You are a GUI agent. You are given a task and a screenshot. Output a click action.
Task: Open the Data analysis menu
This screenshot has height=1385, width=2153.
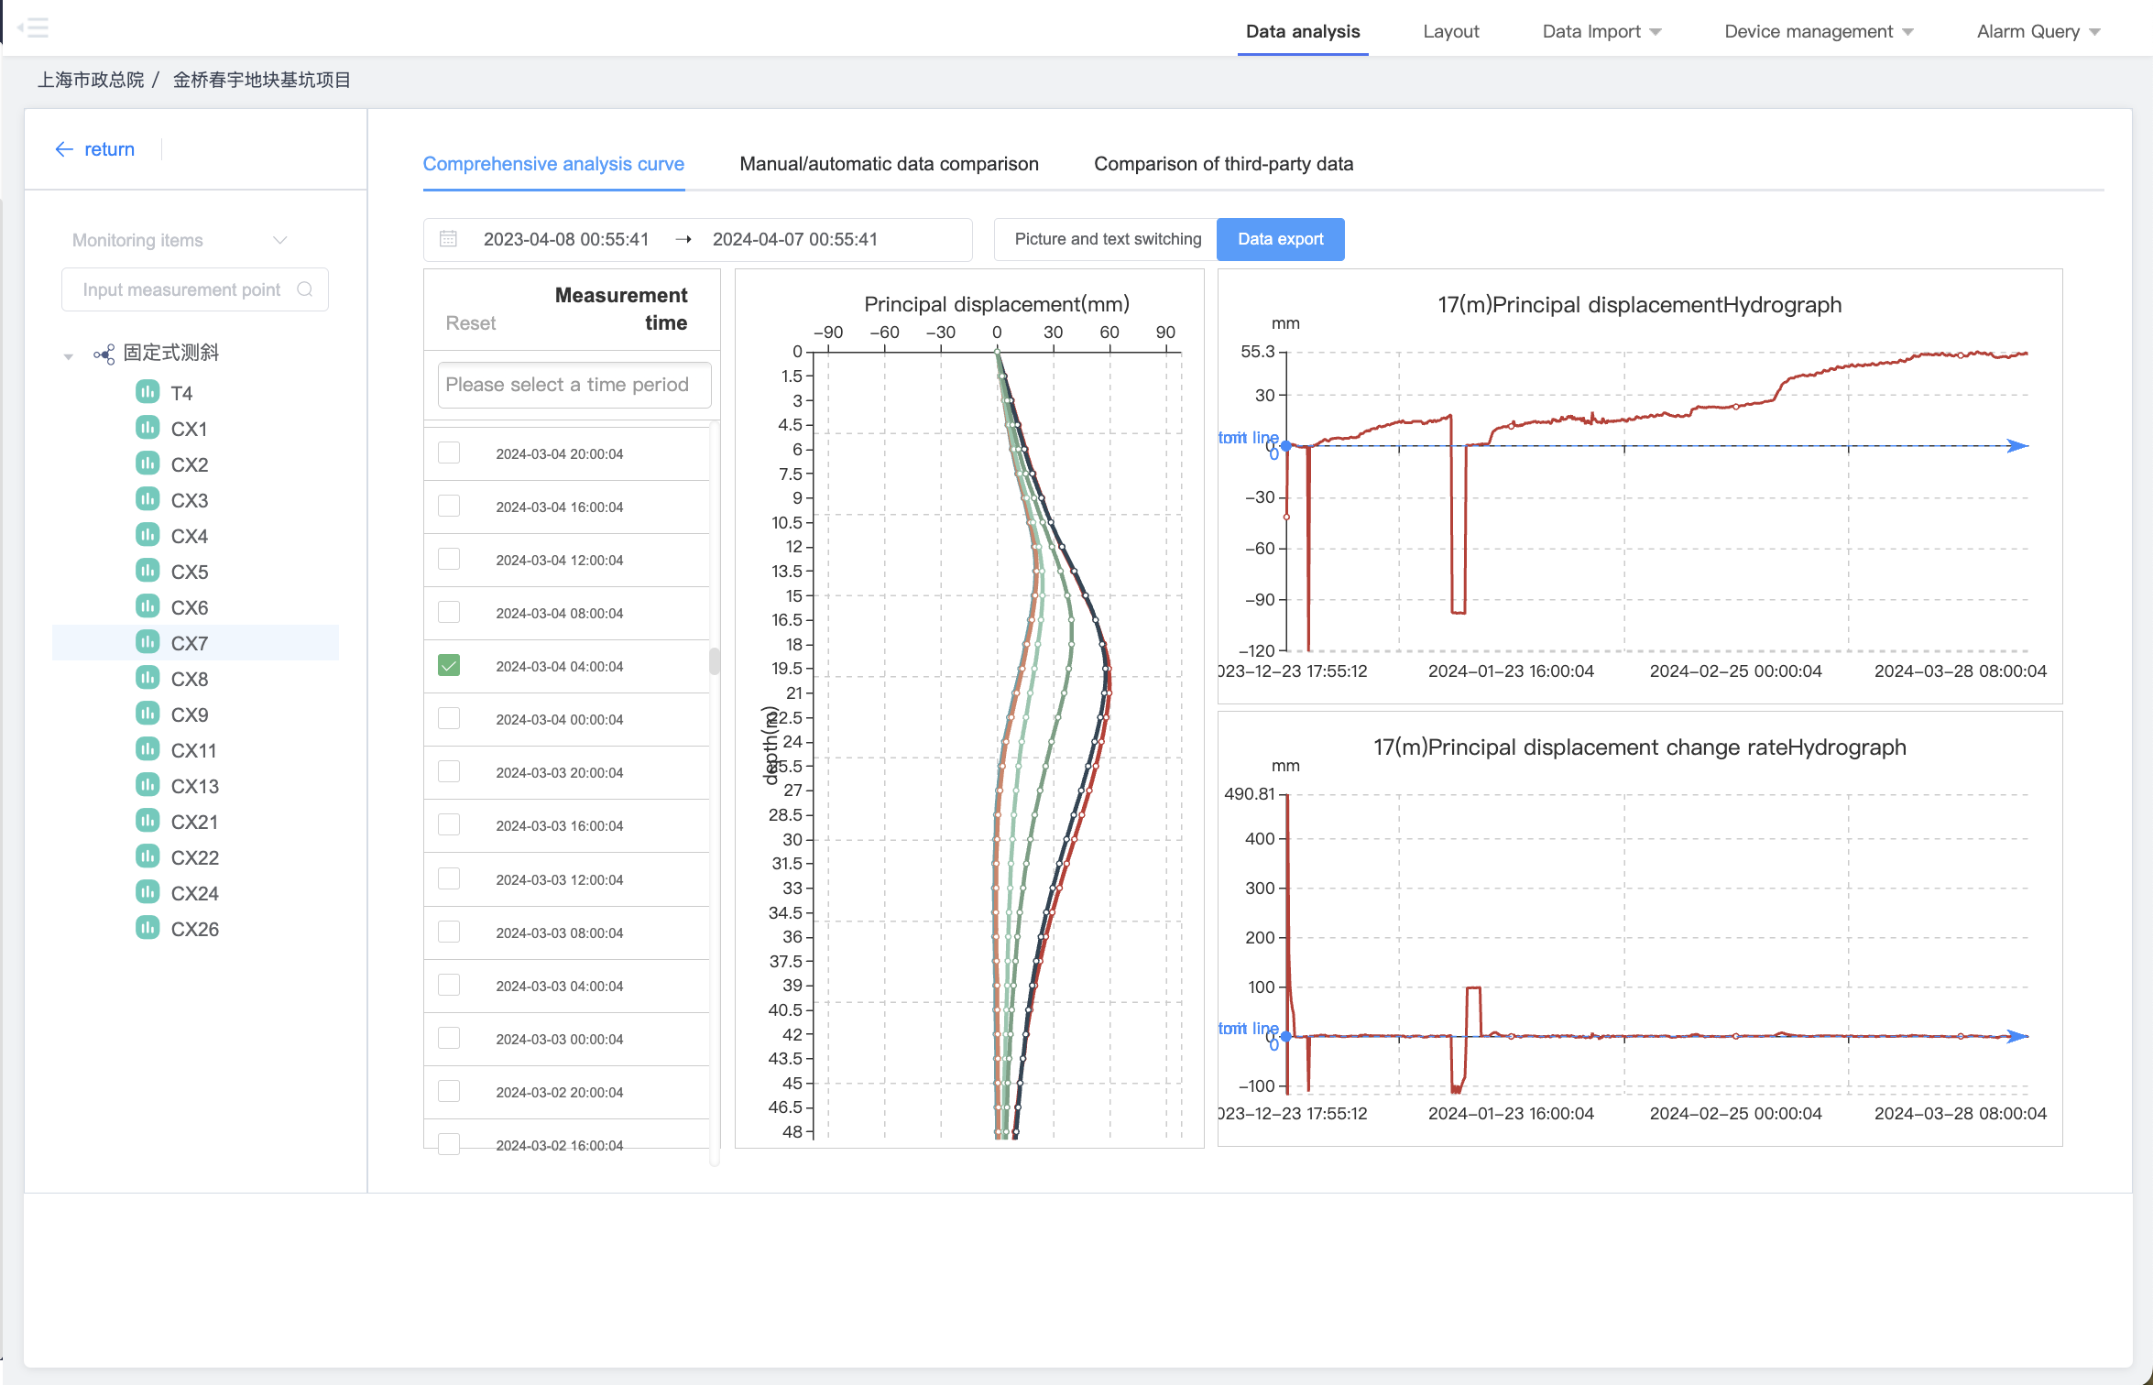tap(1303, 31)
